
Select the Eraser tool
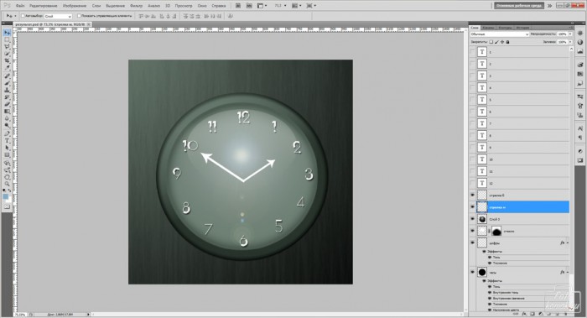point(7,105)
